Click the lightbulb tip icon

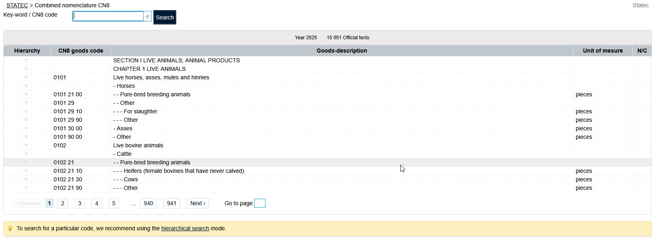(x=10, y=229)
